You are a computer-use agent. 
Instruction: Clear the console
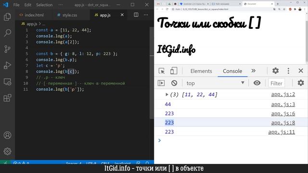(x=174, y=83)
